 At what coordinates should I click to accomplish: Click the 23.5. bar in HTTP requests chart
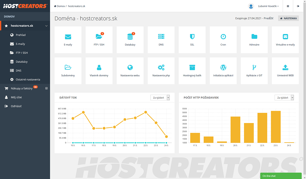point(276,127)
